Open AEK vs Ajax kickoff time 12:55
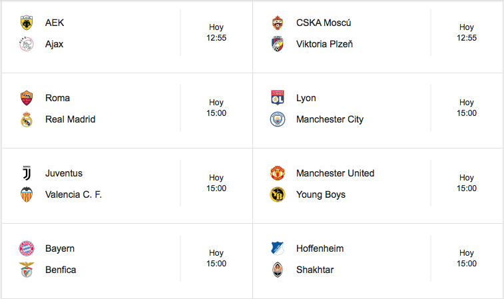This screenshot has height=299, width=504. tap(216, 38)
